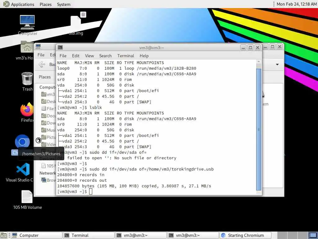This screenshot has width=318, height=239.
Task: Close the file manager window behind
Action: coord(279,47)
